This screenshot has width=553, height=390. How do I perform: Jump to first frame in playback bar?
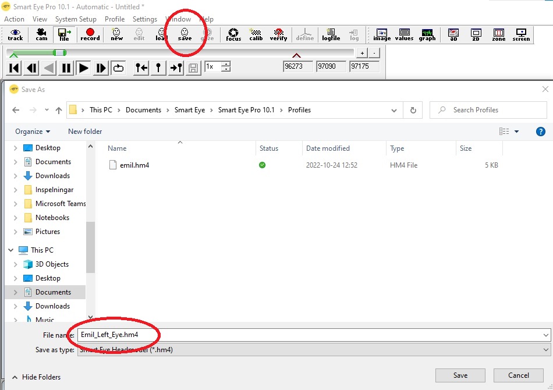14,68
